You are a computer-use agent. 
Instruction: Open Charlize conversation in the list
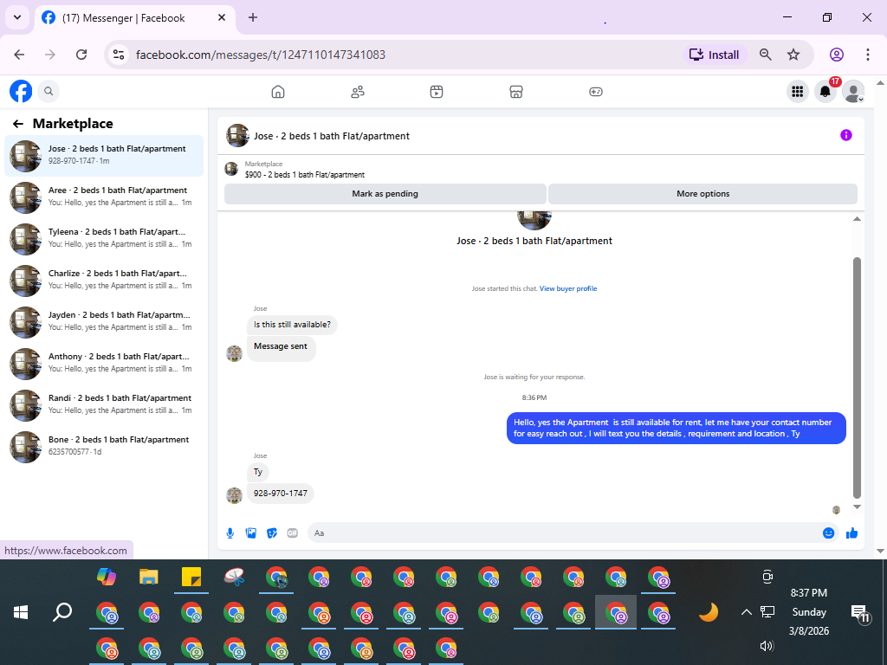104,281
